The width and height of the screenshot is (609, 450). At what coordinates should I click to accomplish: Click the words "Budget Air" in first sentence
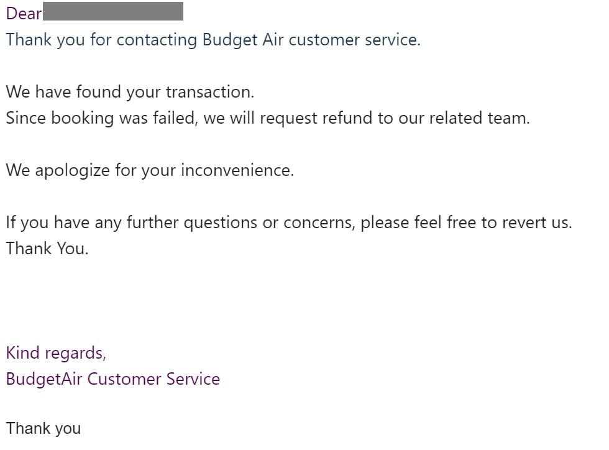243,40
